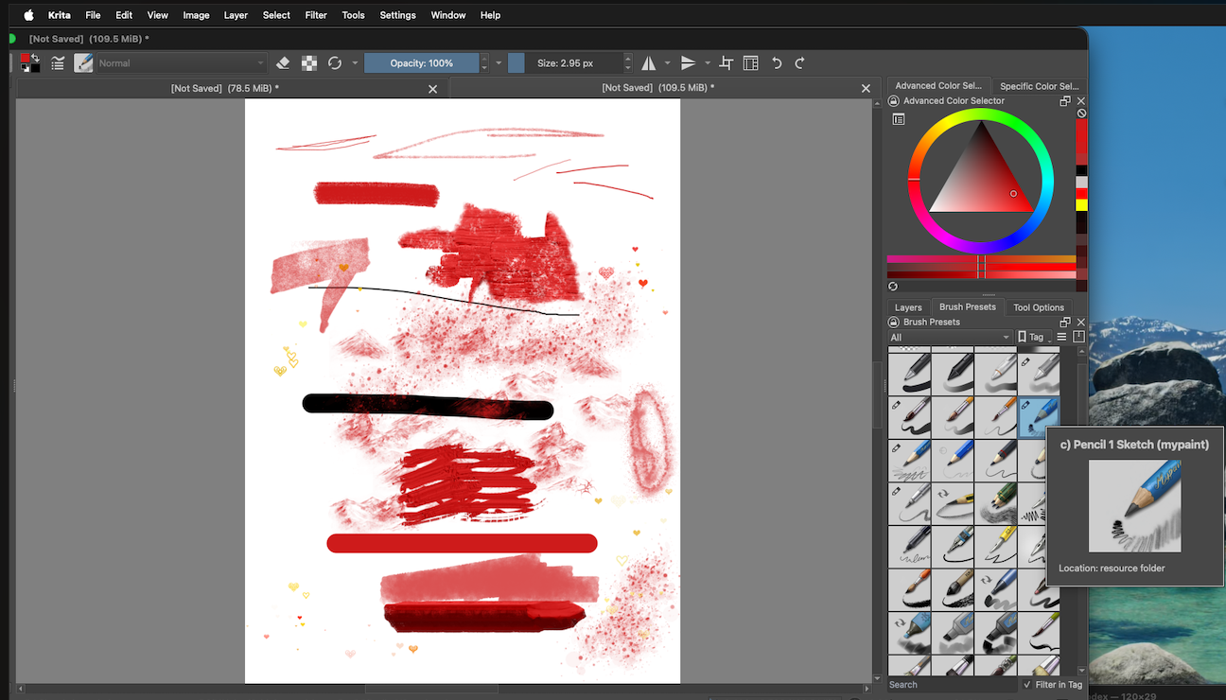This screenshot has height=700, width=1226.
Task: Redo the action via toolbar arrow
Action: pyautogui.click(x=799, y=63)
